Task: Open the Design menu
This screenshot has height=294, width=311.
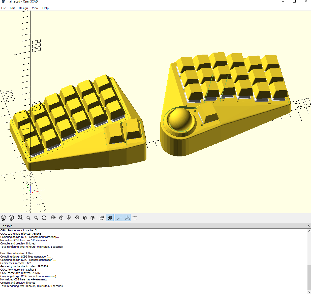Action: pyautogui.click(x=23, y=8)
